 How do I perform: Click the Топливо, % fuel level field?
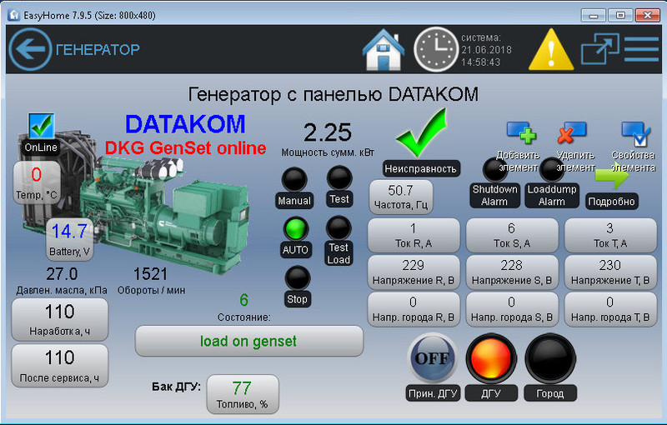pos(242,394)
